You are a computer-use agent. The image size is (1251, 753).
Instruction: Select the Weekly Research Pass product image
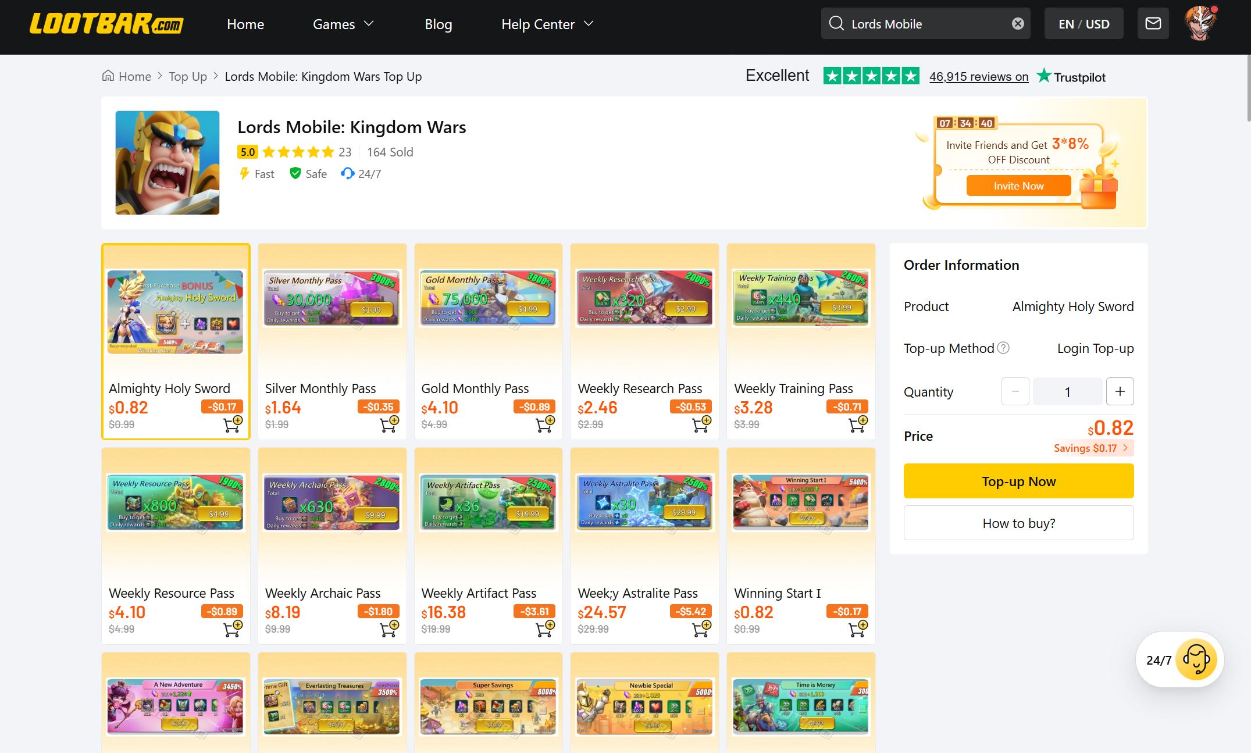click(x=645, y=298)
